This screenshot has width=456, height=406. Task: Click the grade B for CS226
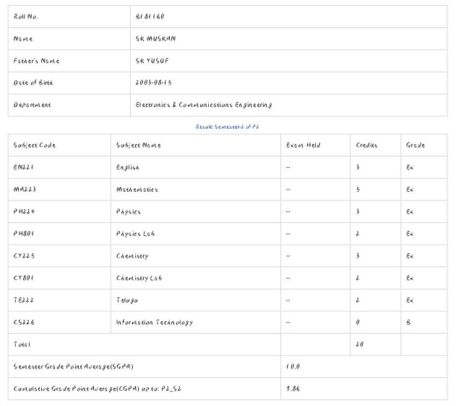[x=408, y=323]
